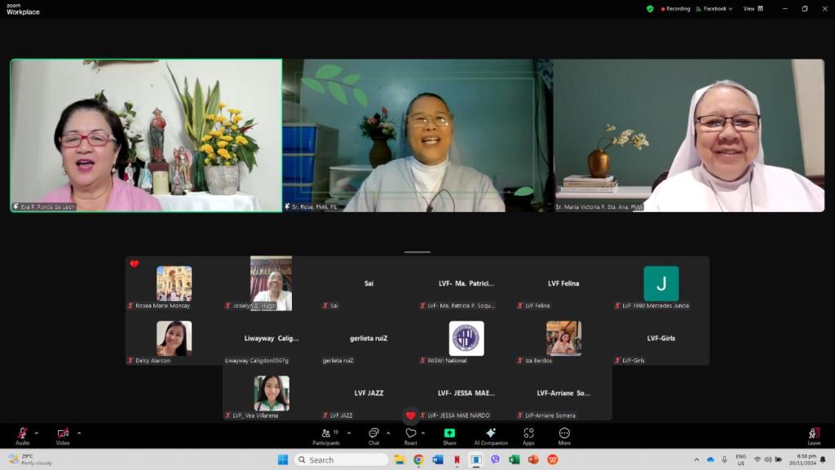
Task: Open the Chat panel
Action: coord(373,435)
